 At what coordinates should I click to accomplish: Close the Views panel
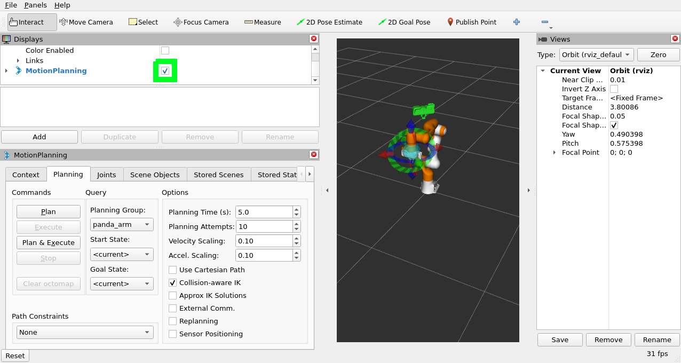point(675,39)
